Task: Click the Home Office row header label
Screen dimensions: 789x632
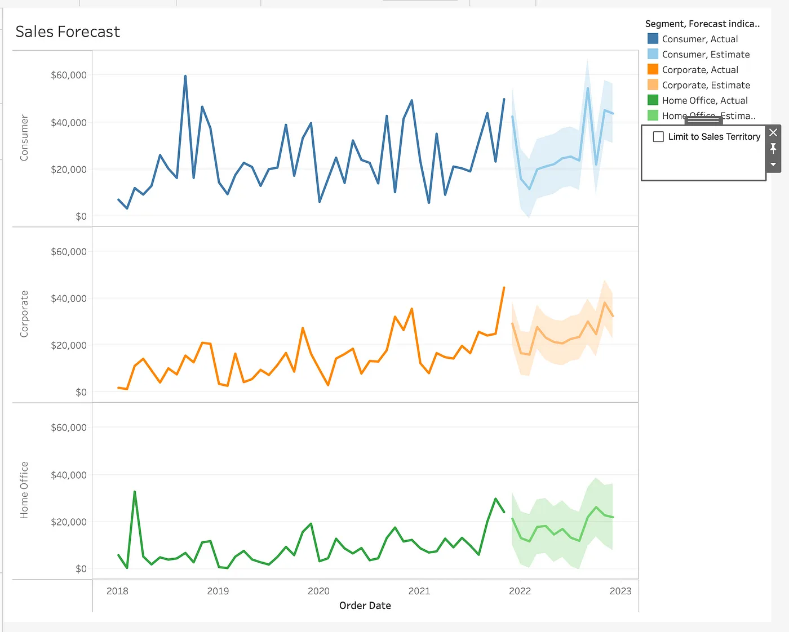Action: point(24,490)
